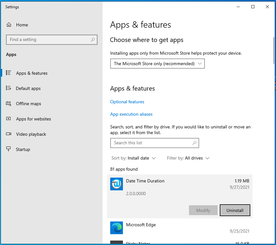Go to the Startup settings page

pyautogui.click(x=23, y=149)
